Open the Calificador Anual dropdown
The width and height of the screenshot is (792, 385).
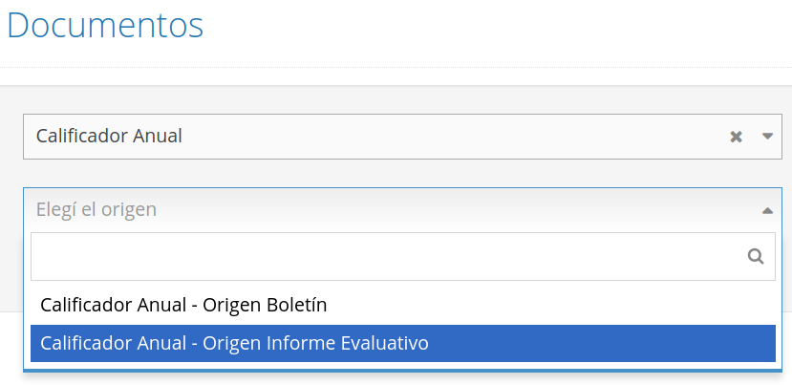[x=402, y=137]
